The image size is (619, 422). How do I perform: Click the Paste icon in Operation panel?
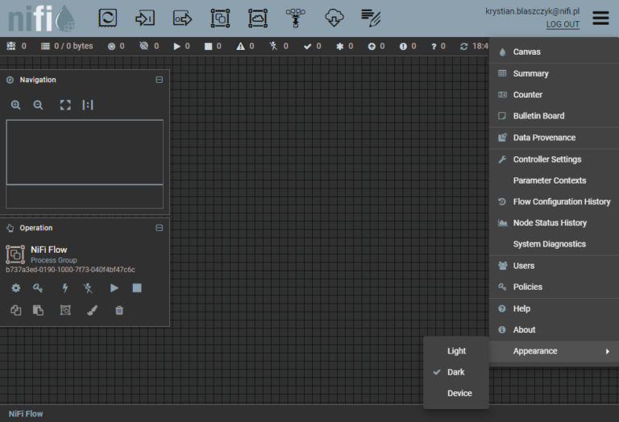pos(38,310)
